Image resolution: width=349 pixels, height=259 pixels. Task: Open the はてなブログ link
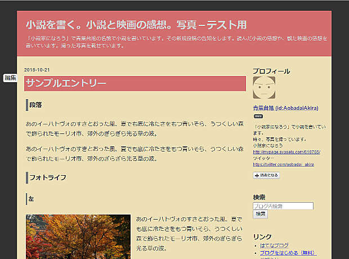coord(274,245)
